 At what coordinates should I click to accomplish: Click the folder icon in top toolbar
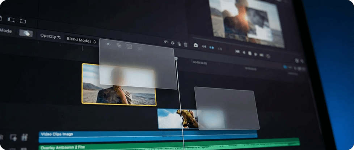pos(23,21)
